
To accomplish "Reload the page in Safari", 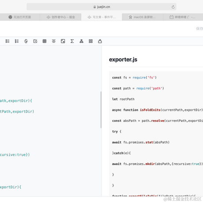I will pos(173,7).
